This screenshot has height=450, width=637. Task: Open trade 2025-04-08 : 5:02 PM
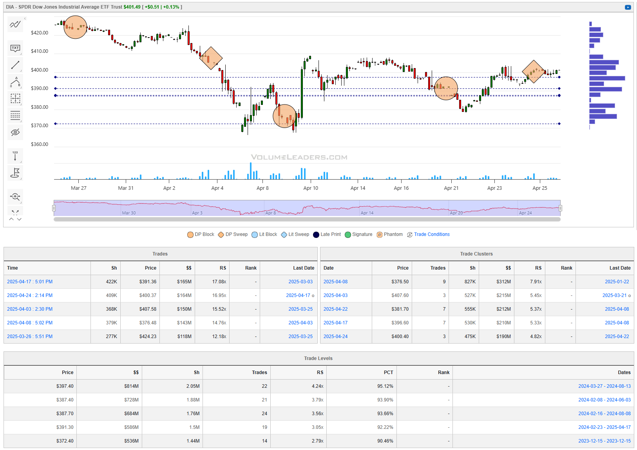[x=30, y=323]
